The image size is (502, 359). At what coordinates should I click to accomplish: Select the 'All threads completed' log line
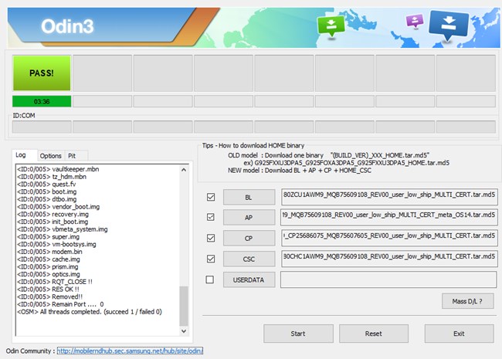point(90,312)
